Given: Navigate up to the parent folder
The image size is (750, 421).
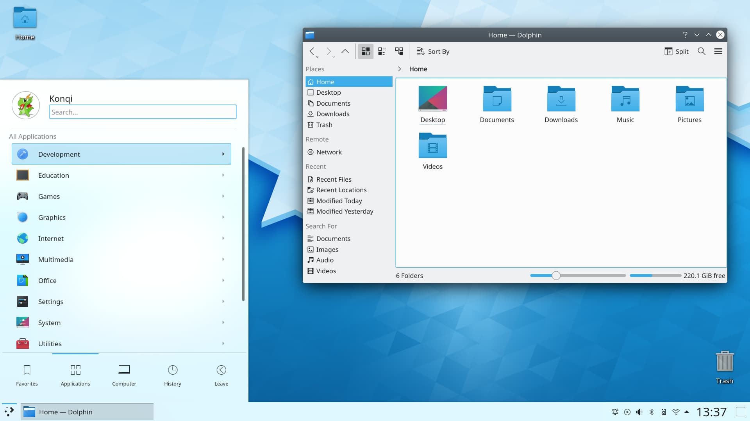Looking at the screenshot, I should click(x=345, y=51).
